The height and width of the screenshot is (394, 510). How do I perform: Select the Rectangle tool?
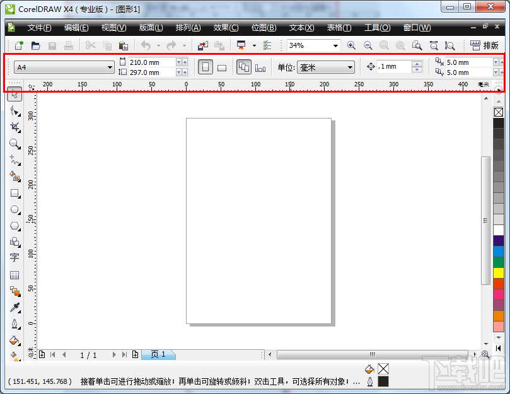pyautogui.click(x=14, y=193)
